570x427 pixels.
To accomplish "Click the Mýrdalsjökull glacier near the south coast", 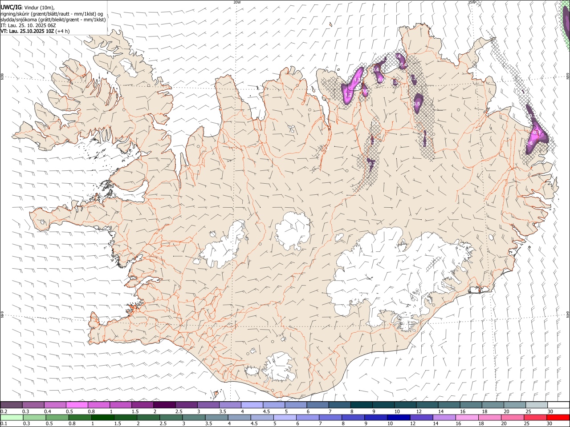I will point(279,367).
